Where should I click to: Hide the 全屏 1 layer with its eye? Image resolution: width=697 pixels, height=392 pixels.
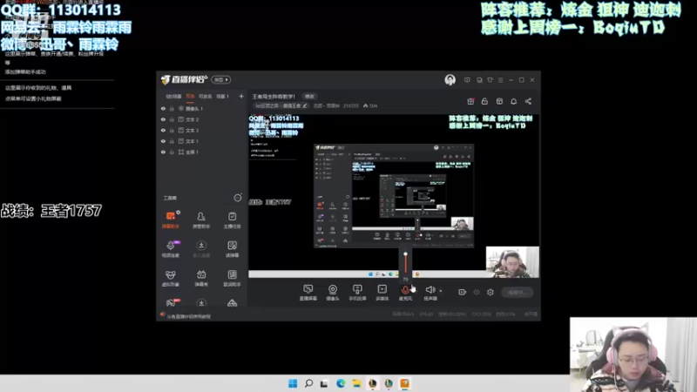point(163,152)
